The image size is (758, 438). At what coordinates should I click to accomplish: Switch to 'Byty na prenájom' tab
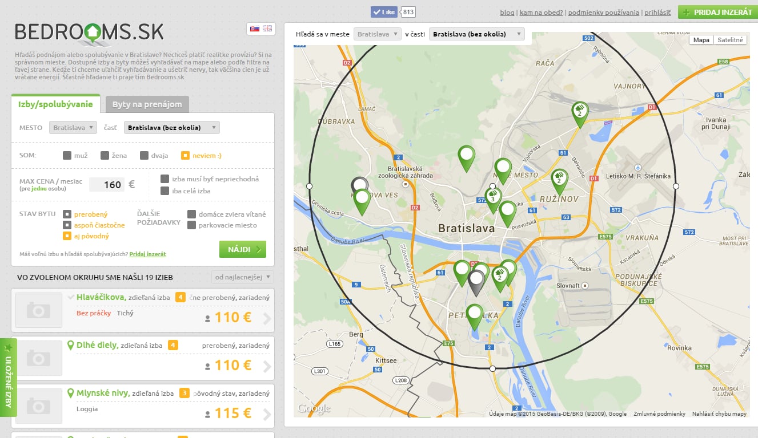click(147, 104)
